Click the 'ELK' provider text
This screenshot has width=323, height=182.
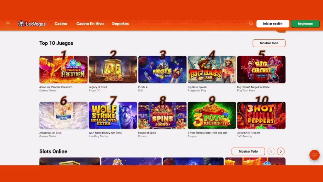(140, 91)
